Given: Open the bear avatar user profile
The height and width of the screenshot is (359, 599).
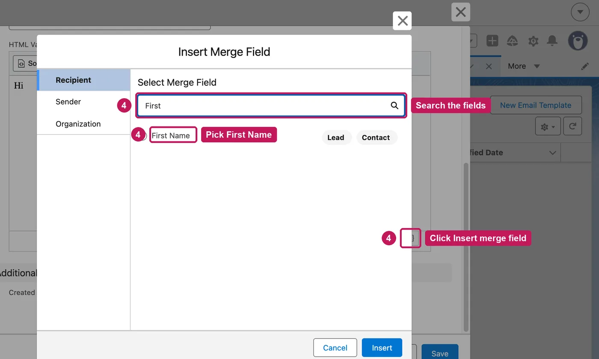Looking at the screenshot, I should (x=578, y=41).
